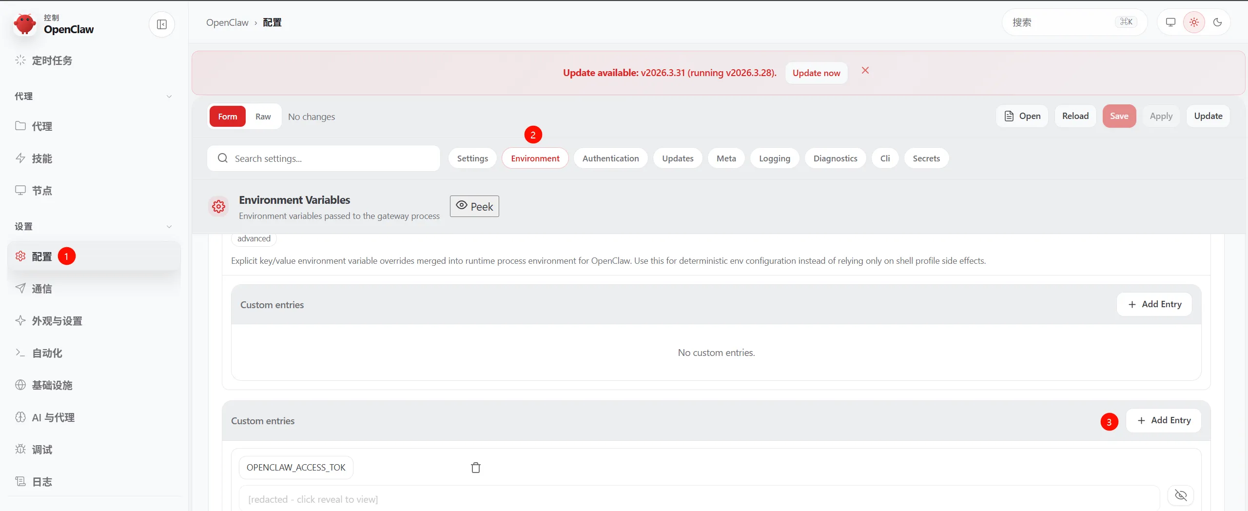1248x511 pixels.
Task: Delete the OPENCLAW_ACCESS_TOK entry with trash icon
Action: pos(476,468)
